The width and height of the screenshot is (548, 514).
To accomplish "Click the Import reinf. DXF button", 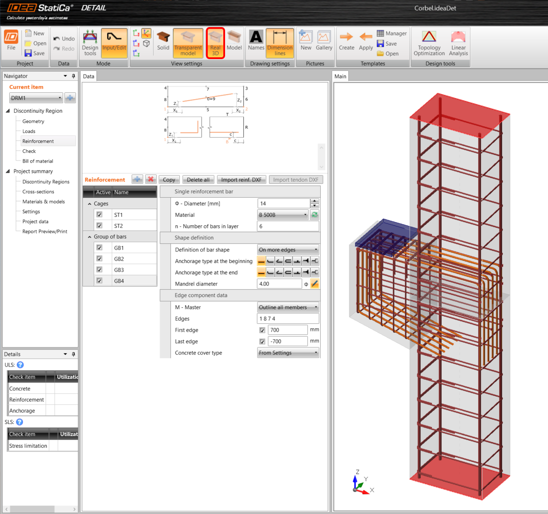I will point(242,179).
